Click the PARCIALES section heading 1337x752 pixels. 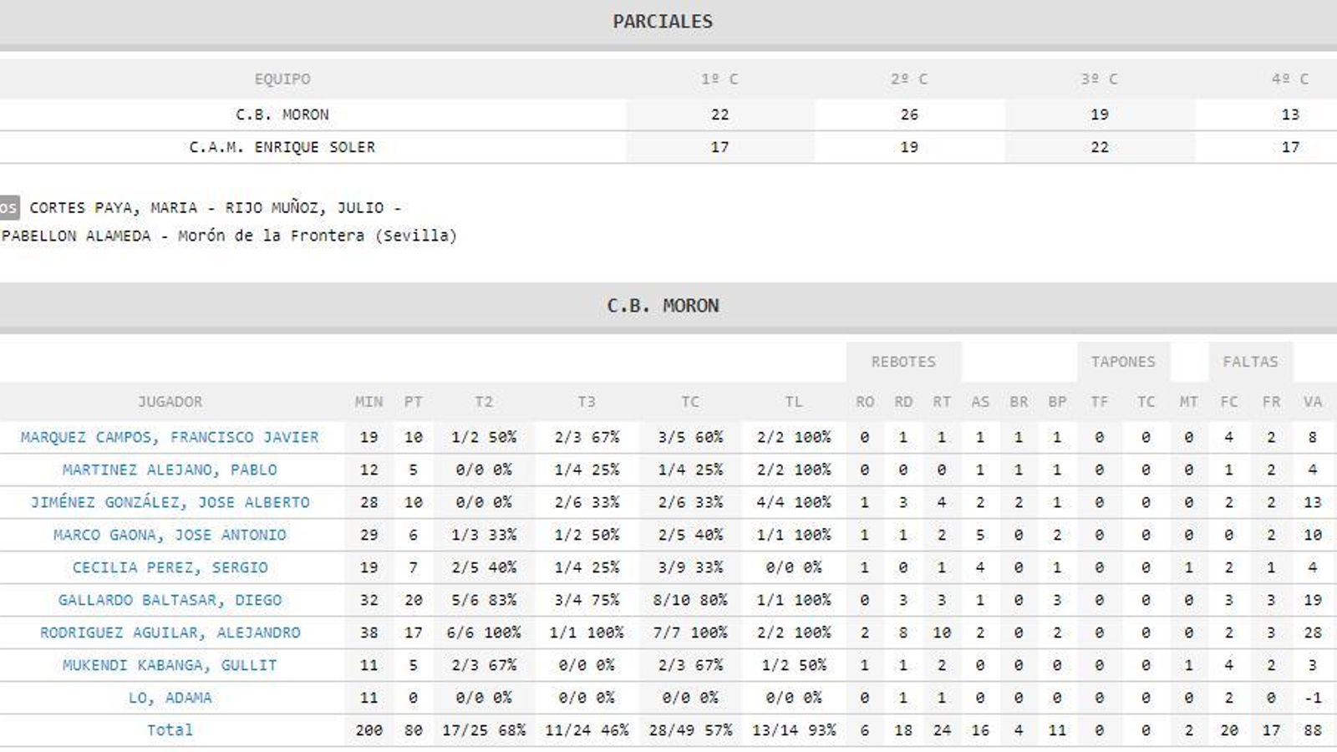pos(663,22)
